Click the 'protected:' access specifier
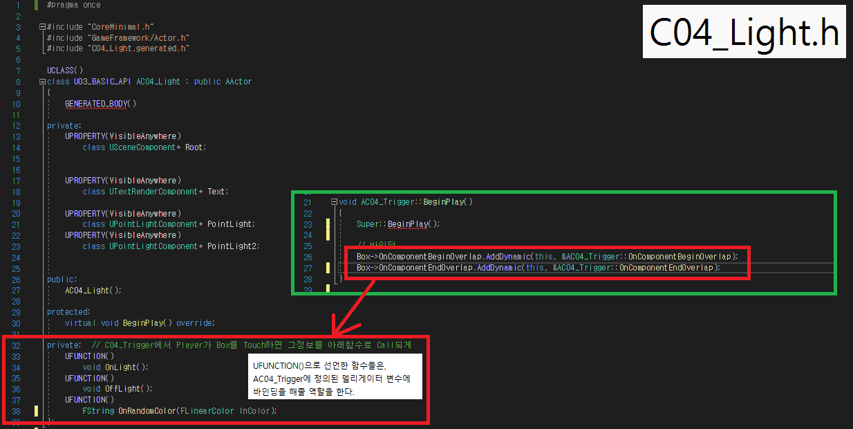The height and width of the screenshot is (429, 853). (69, 312)
